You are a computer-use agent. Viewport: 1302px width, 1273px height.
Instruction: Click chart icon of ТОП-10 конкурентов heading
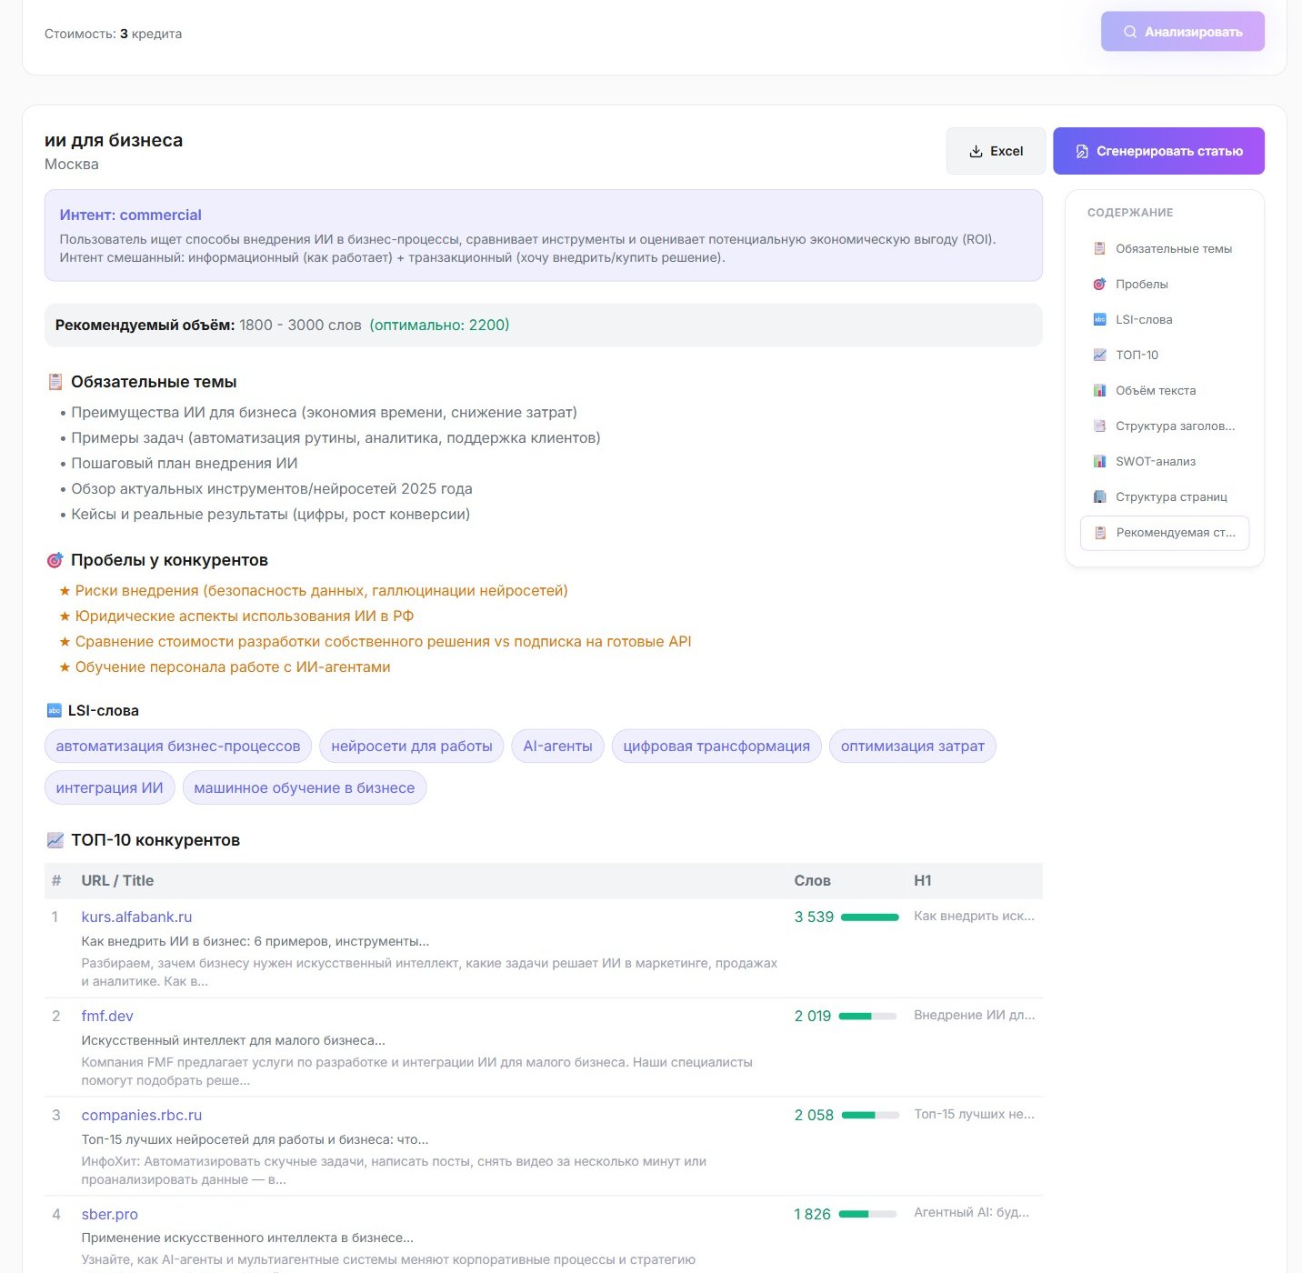55,840
